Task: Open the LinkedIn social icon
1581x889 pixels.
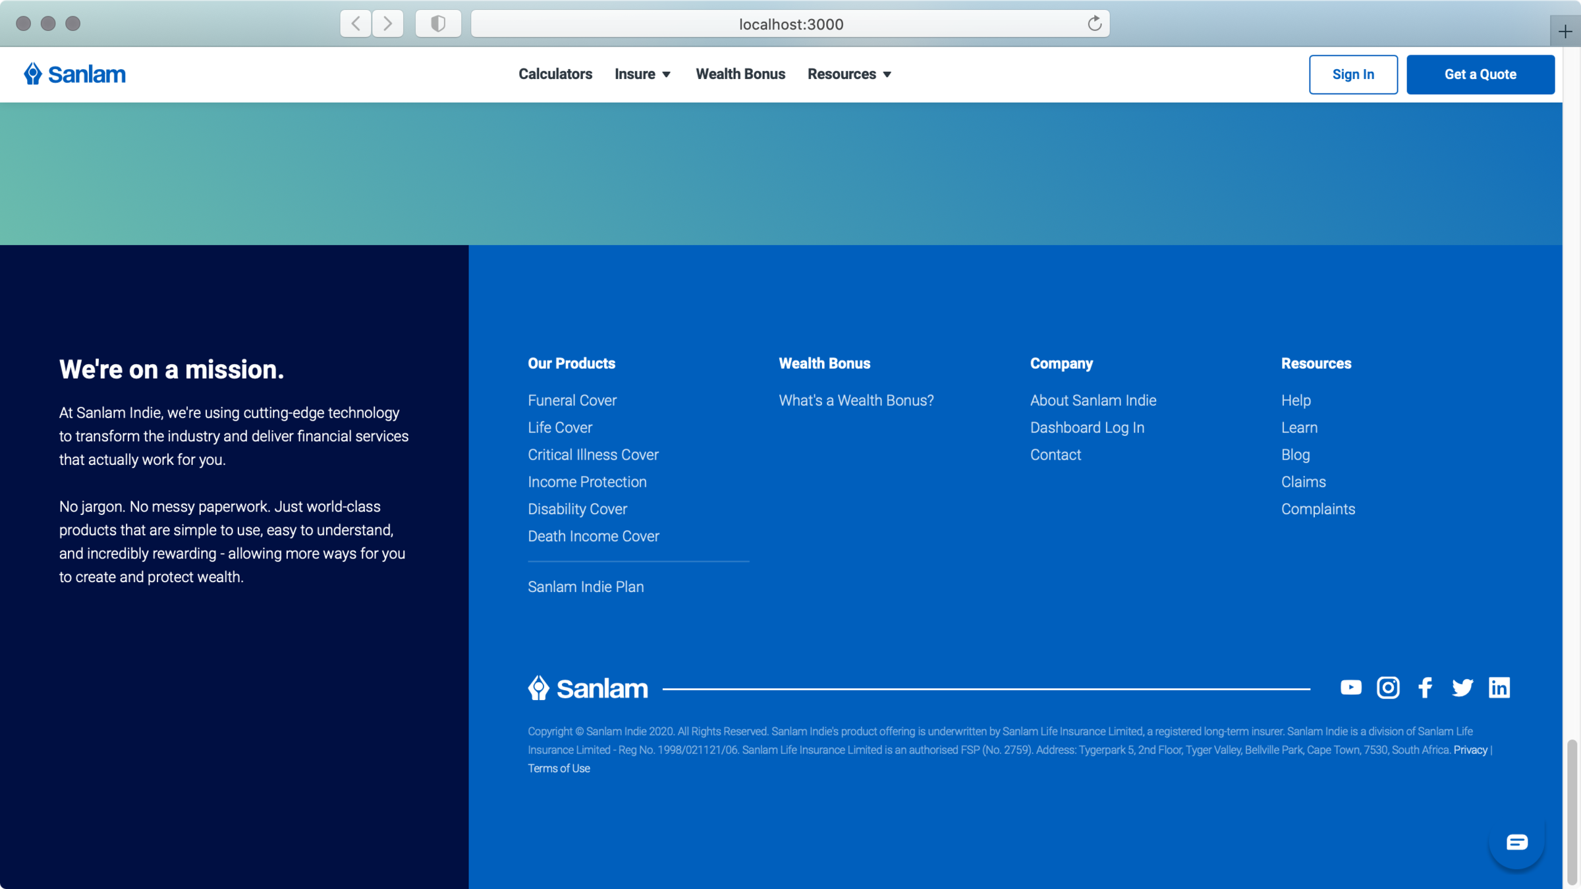Action: pos(1499,687)
